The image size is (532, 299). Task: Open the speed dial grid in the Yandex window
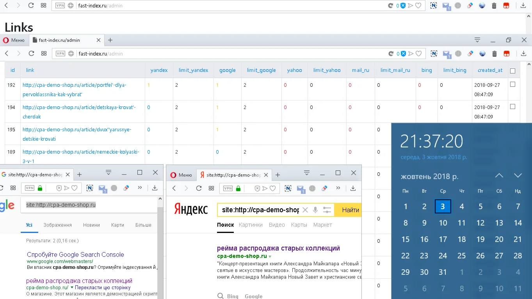pyautogui.click(x=211, y=188)
